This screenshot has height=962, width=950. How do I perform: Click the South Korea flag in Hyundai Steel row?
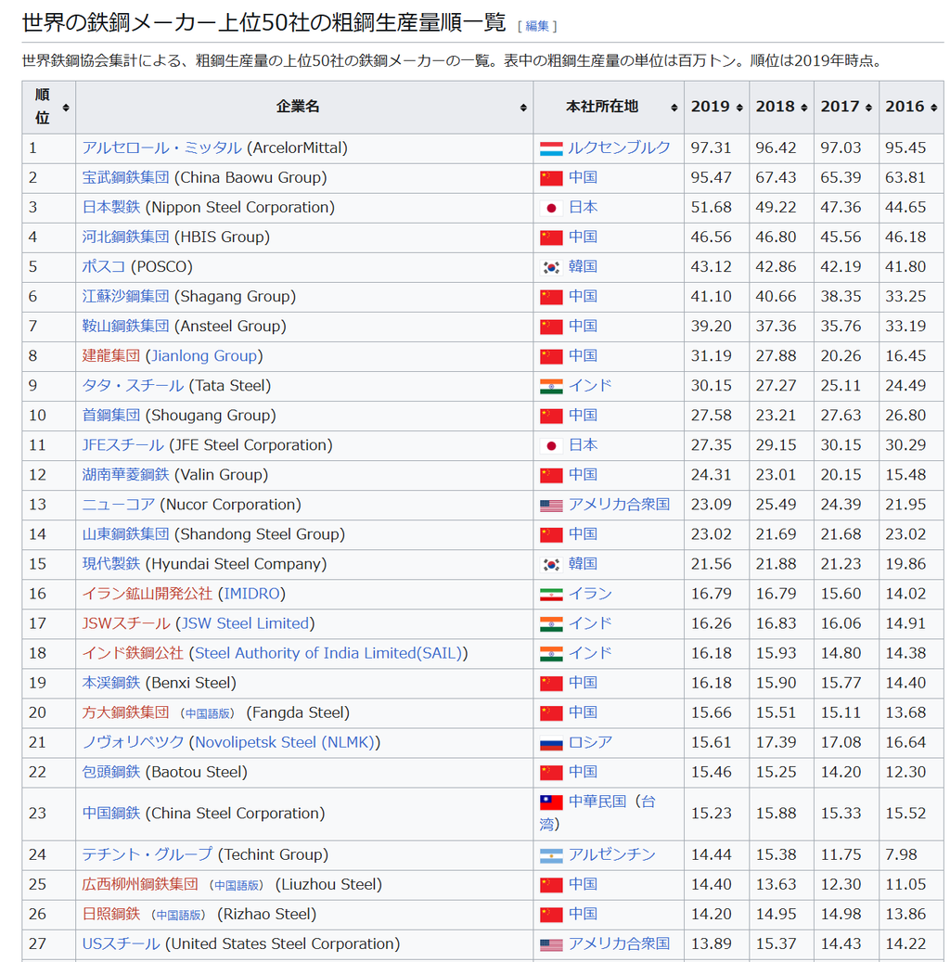pyautogui.click(x=551, y=565)
